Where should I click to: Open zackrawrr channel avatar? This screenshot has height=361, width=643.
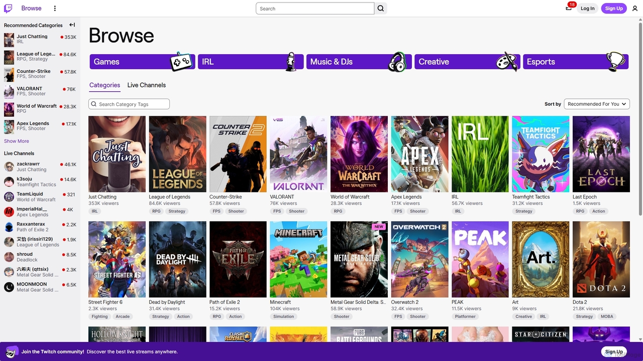[x=9, y=166]
